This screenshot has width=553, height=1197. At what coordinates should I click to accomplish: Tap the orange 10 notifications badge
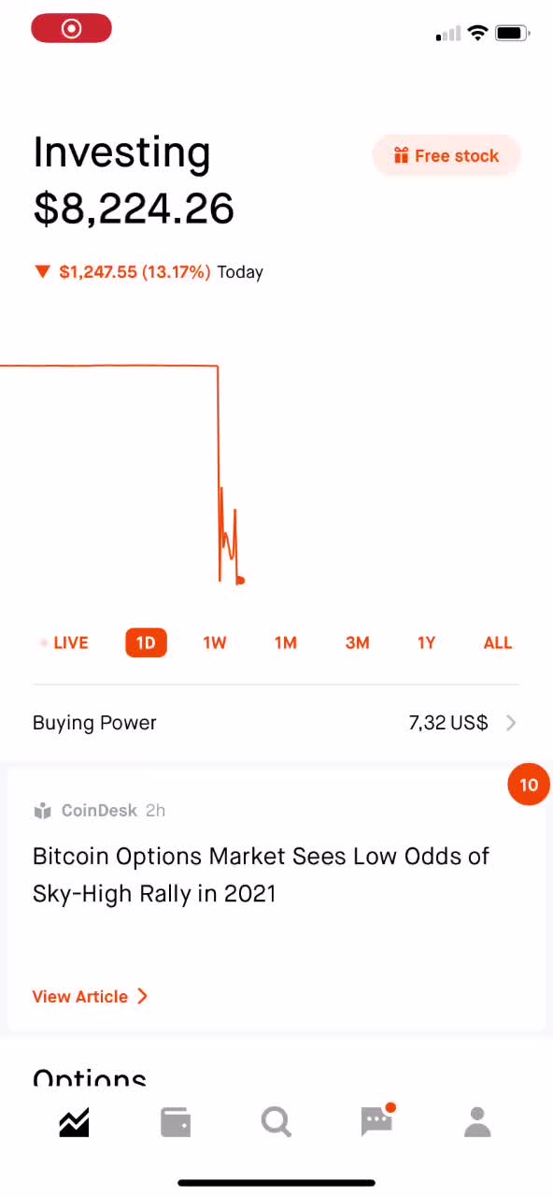pyautogui.click(x=529, y=785)
